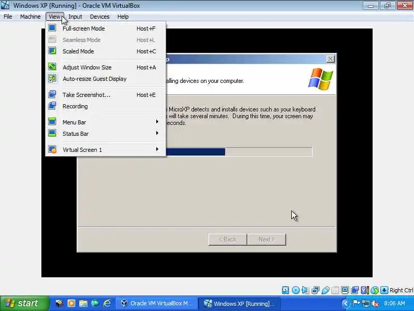Click keyboard capture arrow indicator in status bar

pos(384,290)
